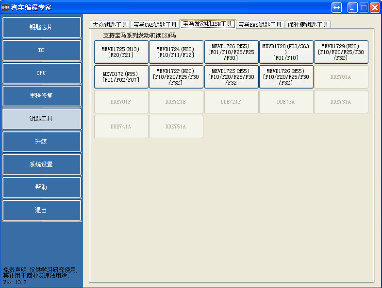
Task: Click the double-arrow icon in title bar
Action: click(336, 8)
